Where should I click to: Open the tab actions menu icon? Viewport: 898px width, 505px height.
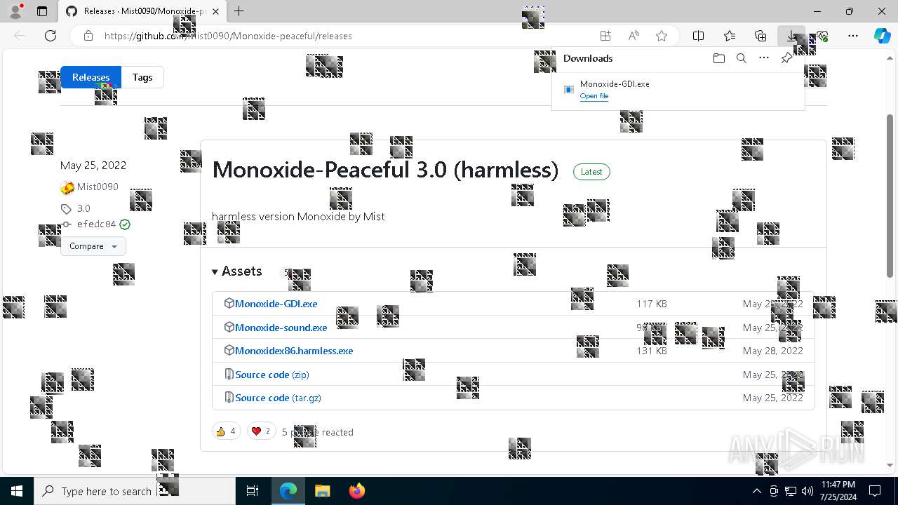click(x=42, y=11)
